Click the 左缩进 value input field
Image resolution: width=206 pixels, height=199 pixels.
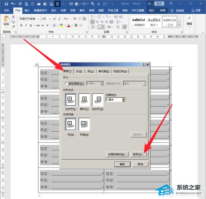pyautogui.click(x=113, y=100)
